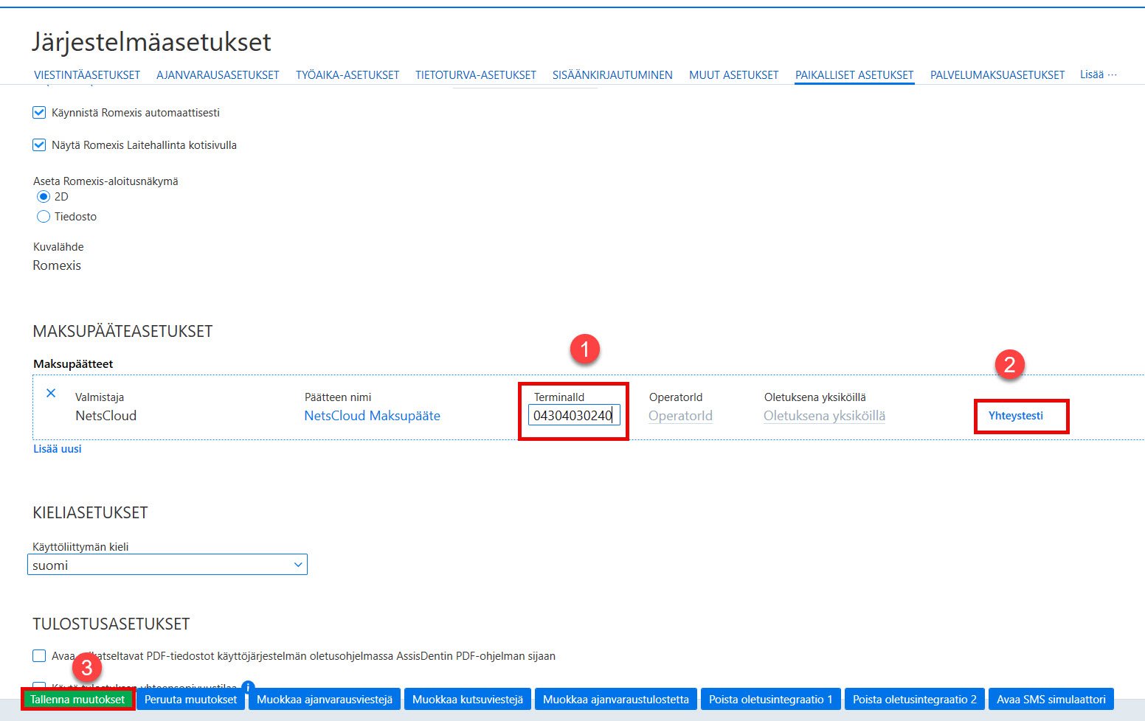1145x721 pixels.
Task: Expand Lisää overflow tab menu
Action: 1099,74
